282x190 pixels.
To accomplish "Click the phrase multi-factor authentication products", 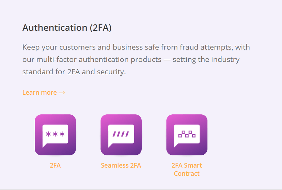I will (99, 59).
